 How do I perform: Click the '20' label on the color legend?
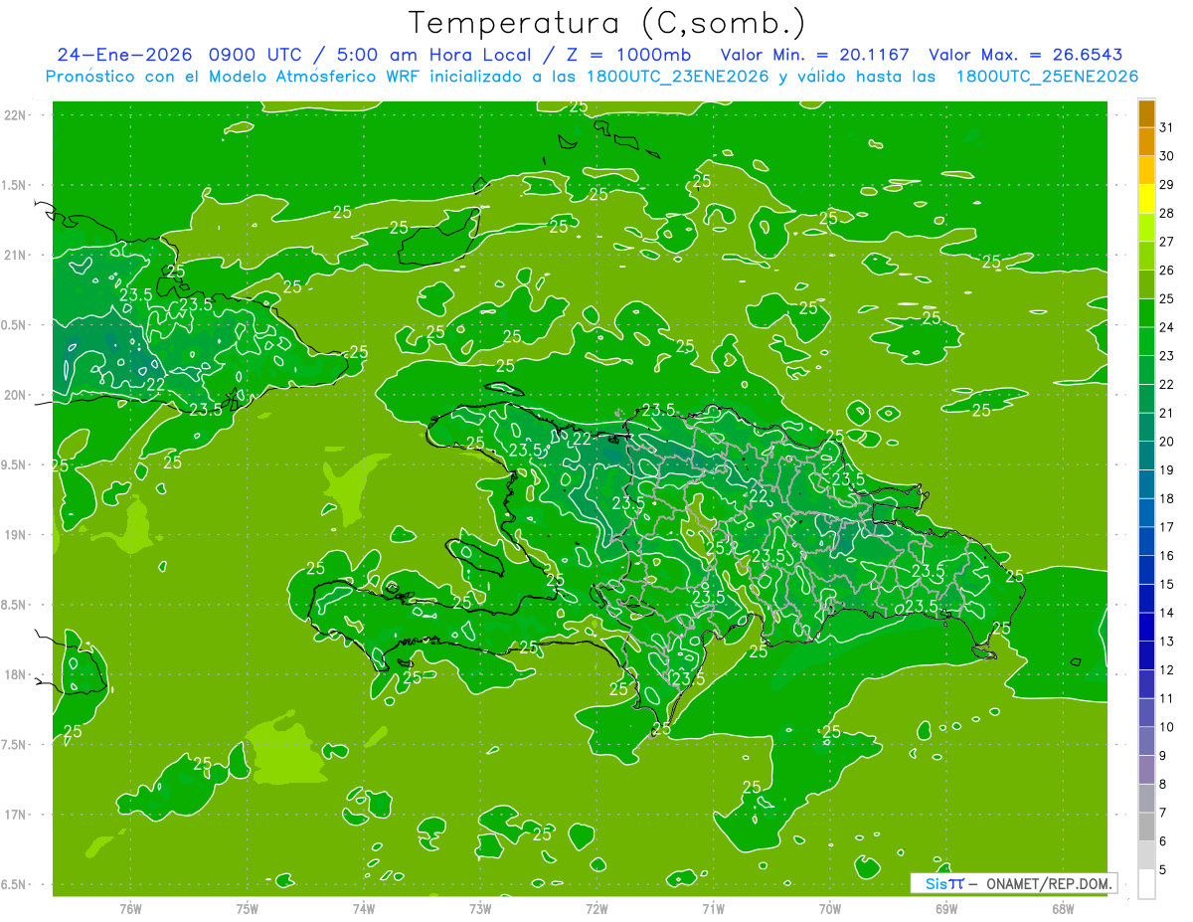click(x=1166, y=442)
